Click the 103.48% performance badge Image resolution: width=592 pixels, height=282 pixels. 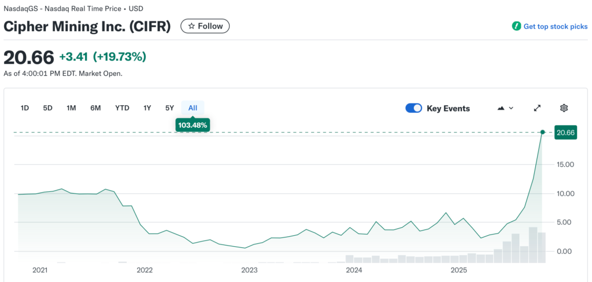pyautogui.click(x=193, y=125)
